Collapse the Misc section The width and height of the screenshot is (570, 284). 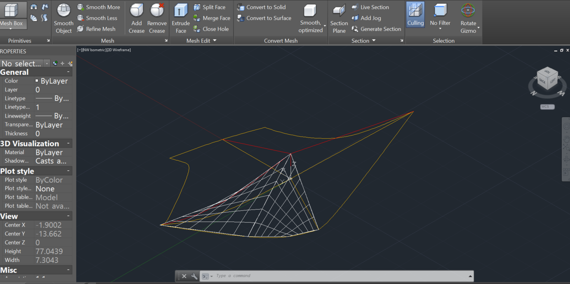pyautogui.click(x=69, y=270)
